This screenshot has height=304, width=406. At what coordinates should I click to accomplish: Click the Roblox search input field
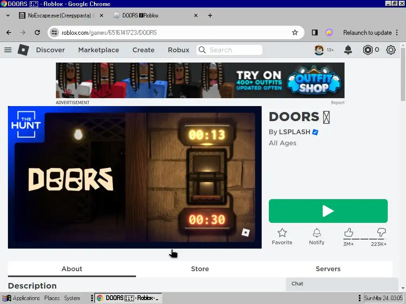pos(230,50)
